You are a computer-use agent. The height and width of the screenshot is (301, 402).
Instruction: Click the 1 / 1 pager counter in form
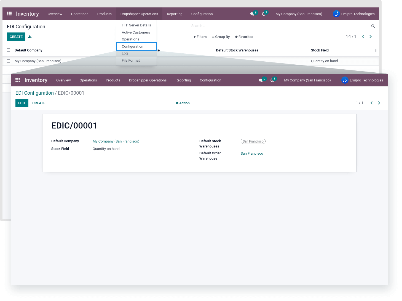[360, 103]
